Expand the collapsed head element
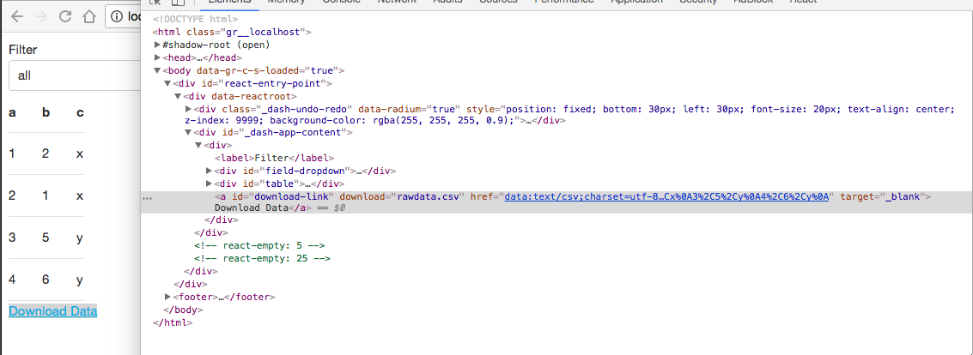973x355 pixels. pyautogui.click(x=158, y=57)
